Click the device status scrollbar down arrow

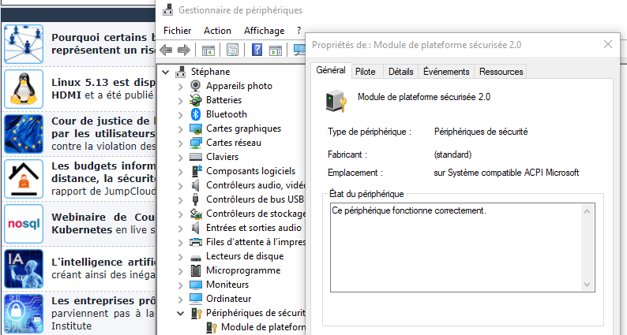pos(587,285)
